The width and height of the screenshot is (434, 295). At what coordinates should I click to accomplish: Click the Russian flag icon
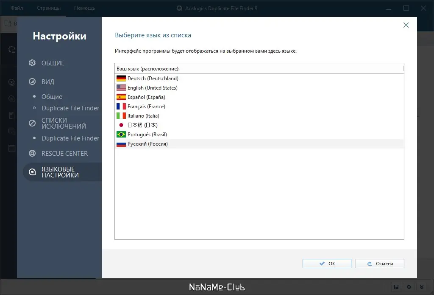[121, 144]
